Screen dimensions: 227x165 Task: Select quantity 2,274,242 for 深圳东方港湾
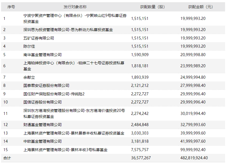tap(140, 114)
